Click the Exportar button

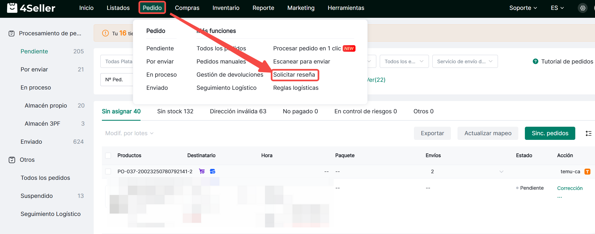click(432, 133)
